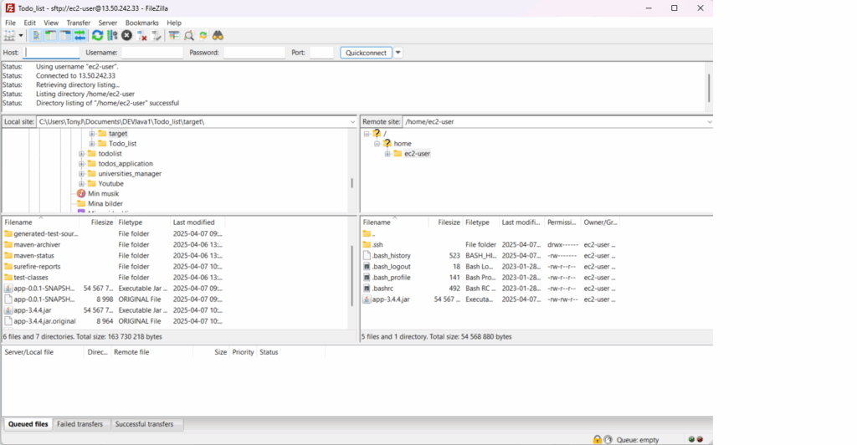This screenshot has width=857, height=445.
Task: Toggle directory comparison
Action: (188, 35)
